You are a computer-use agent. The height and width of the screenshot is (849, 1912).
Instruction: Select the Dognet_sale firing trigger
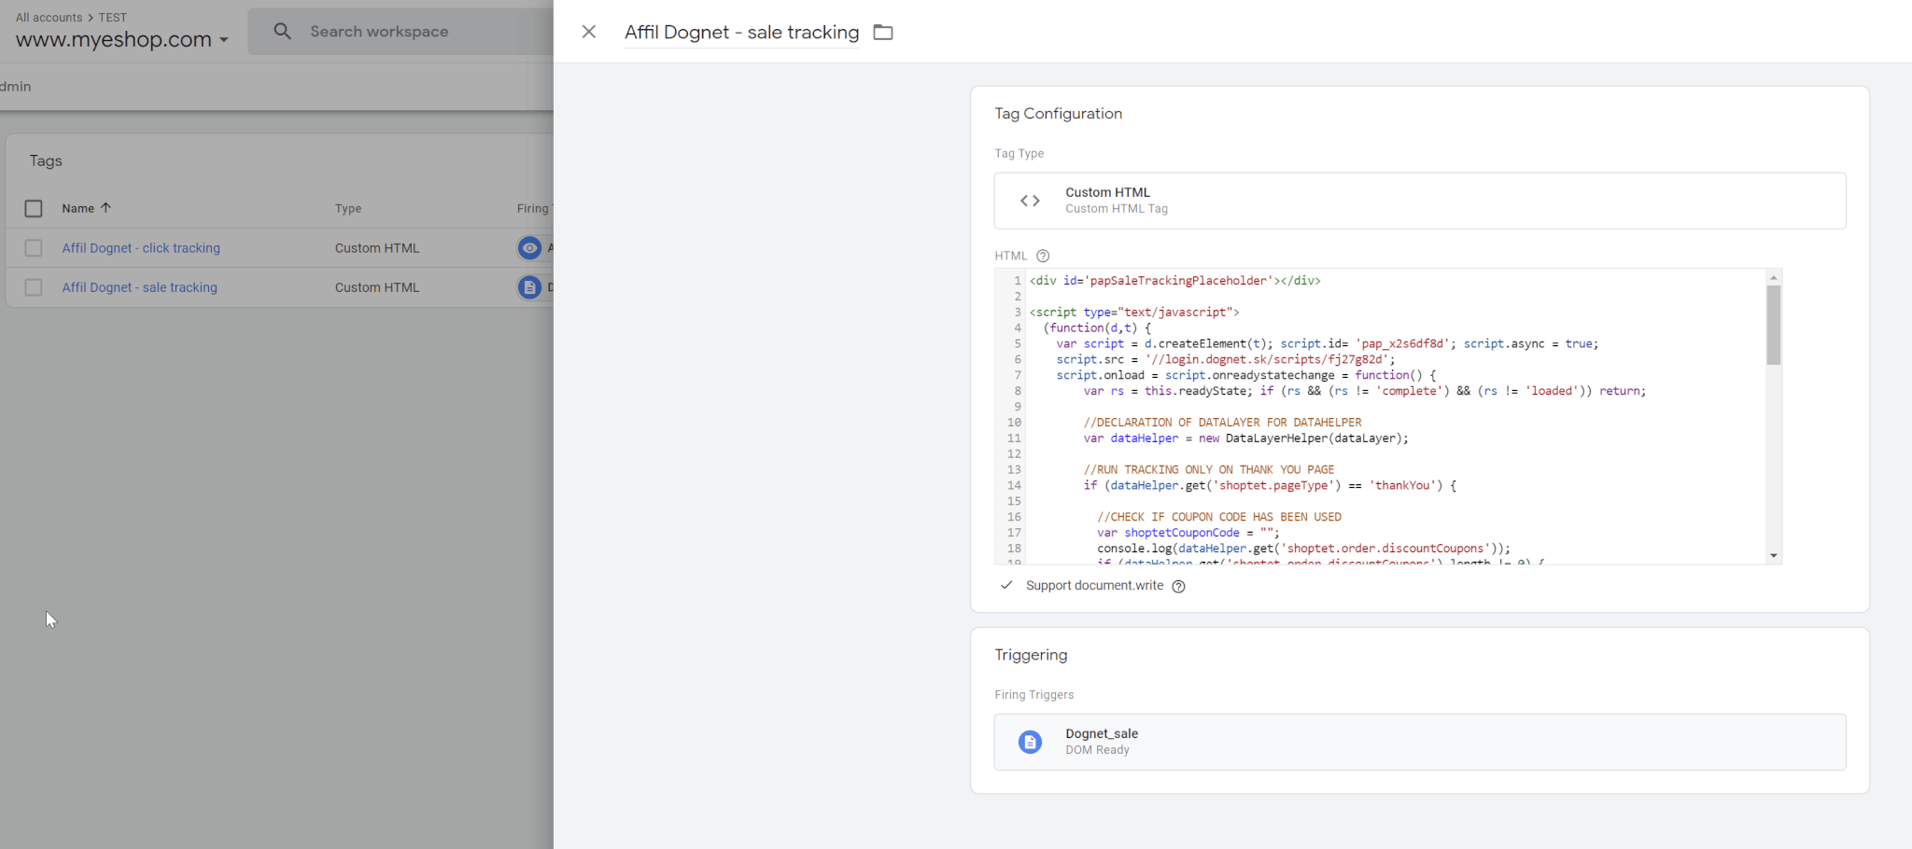click(x=1419, y=742)
